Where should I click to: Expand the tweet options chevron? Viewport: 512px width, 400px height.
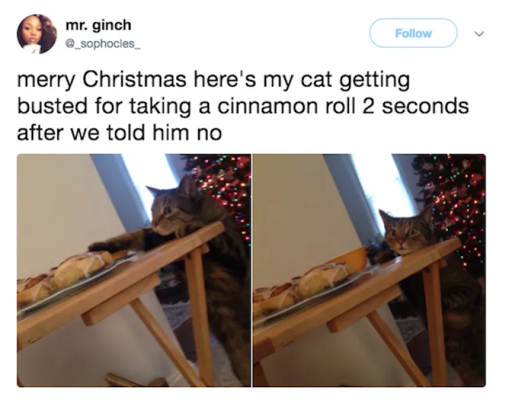point(479,34)
